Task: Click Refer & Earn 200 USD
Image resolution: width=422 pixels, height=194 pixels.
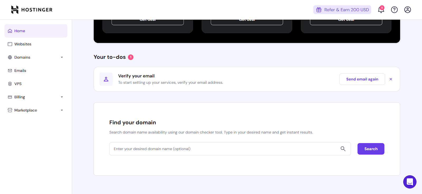Action: [x=342, y=10]
